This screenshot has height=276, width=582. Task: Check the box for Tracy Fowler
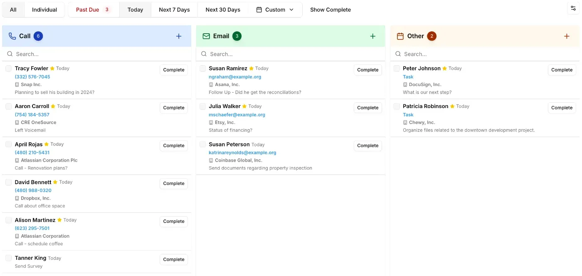click(x=8, y=69)
